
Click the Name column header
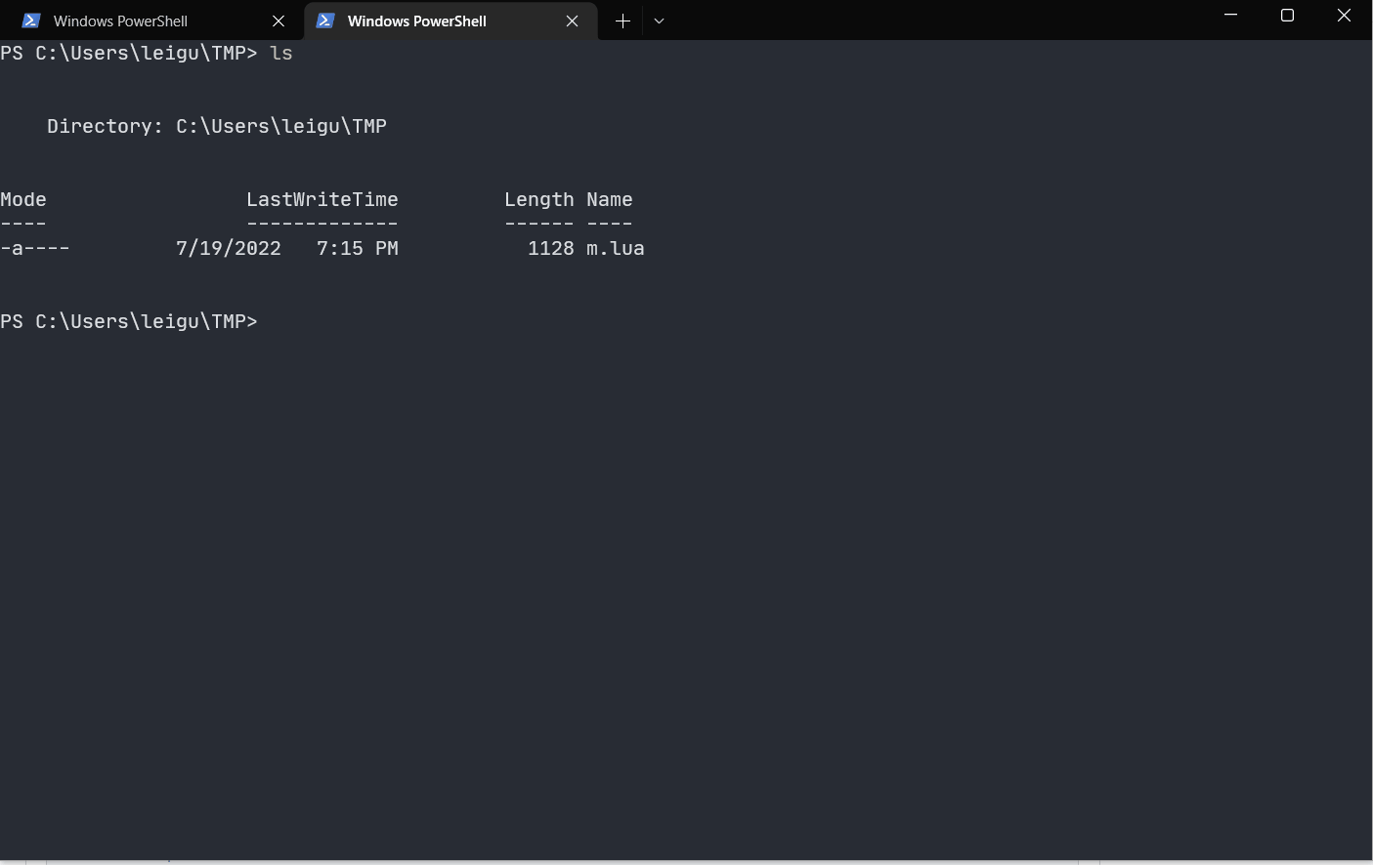click(x=610, y=199)
